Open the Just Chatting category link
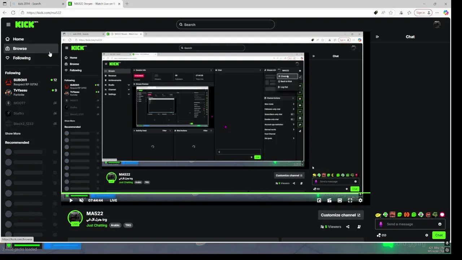 click(x=97, y=225)
